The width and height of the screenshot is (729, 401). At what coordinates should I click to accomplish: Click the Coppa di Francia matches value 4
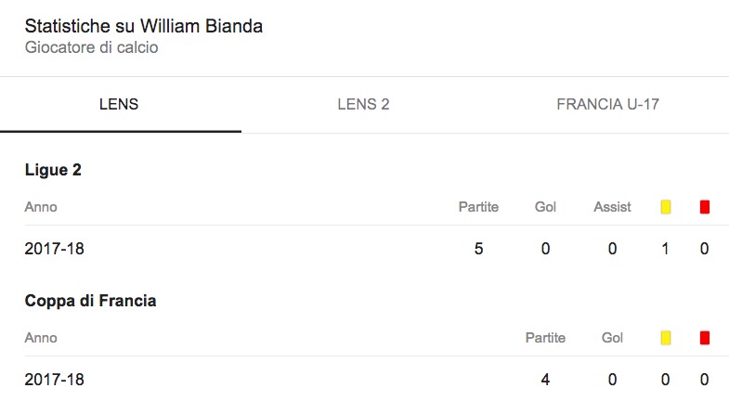545,380
